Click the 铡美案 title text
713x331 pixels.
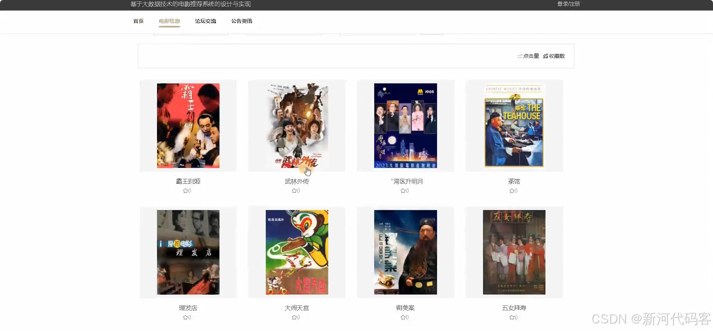[x=405, y=308]
